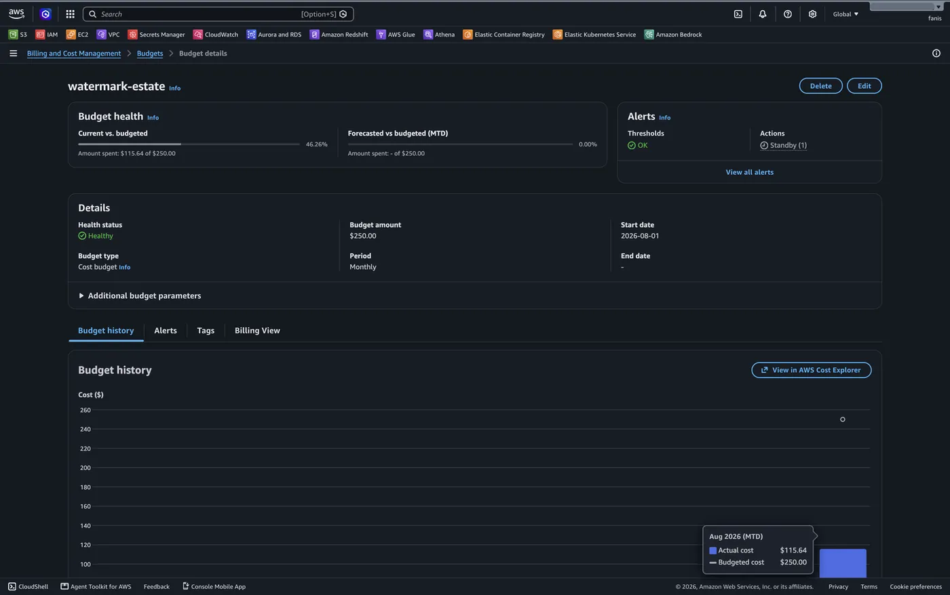Toggle the side navigation hamburger menu
The height and width of the screenshot is (595, 950).
click(13, 54)
